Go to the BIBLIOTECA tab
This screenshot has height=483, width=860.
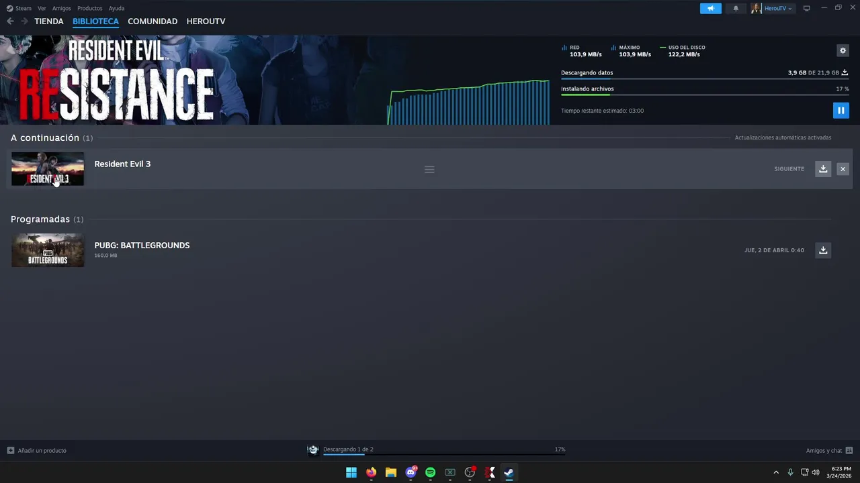[x=95, y=21]
